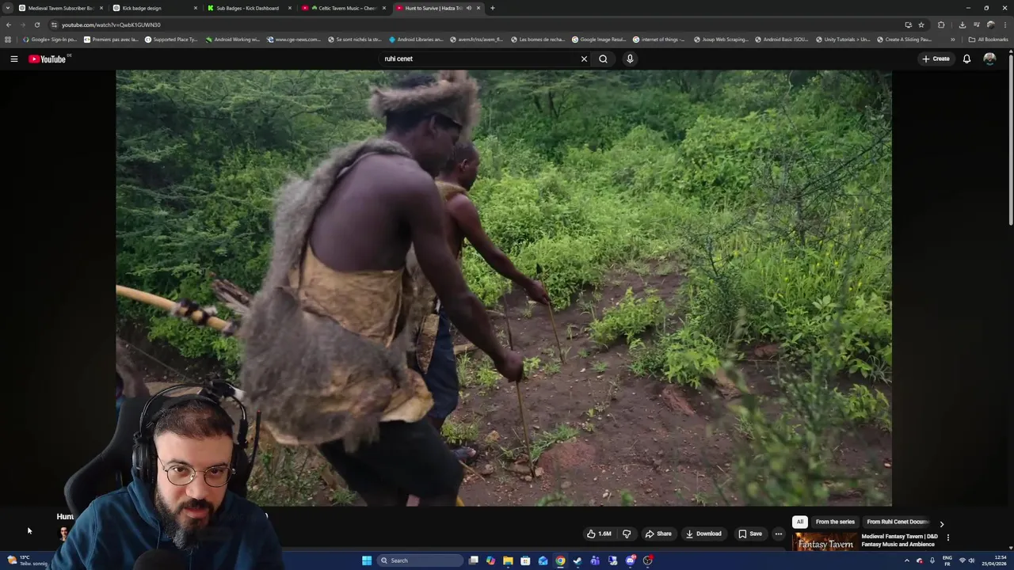This screenshot has width=1014, height=570.
Task: Open Windows Start menu
Action: (x=367, y=560)
